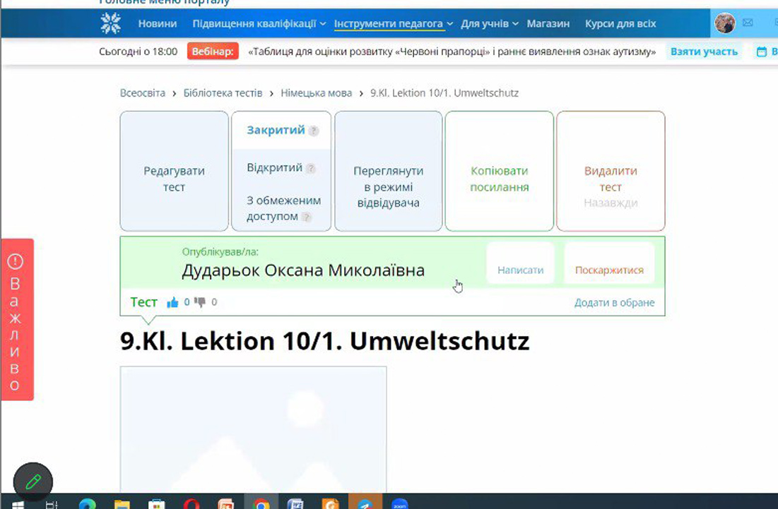Open Google Chrome from the taskbar
Screen dimensions: 778x509
tap(261, 503)
